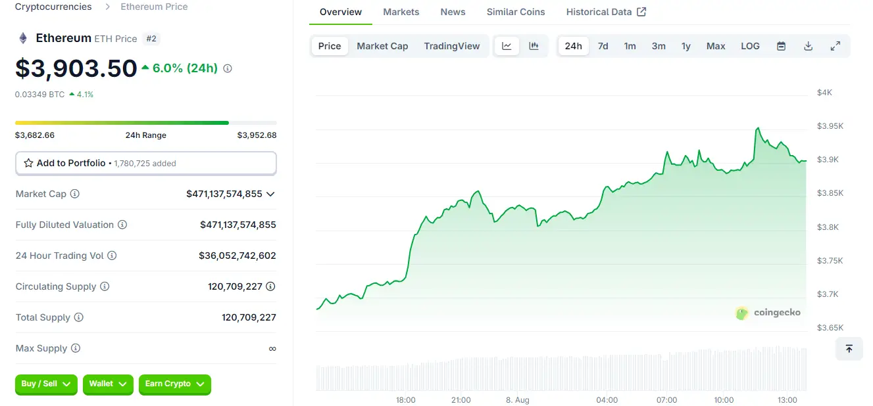The height and width of the screenshot is (406, 873).
Task: Show the Price chart type
Action: coord(330,46)
